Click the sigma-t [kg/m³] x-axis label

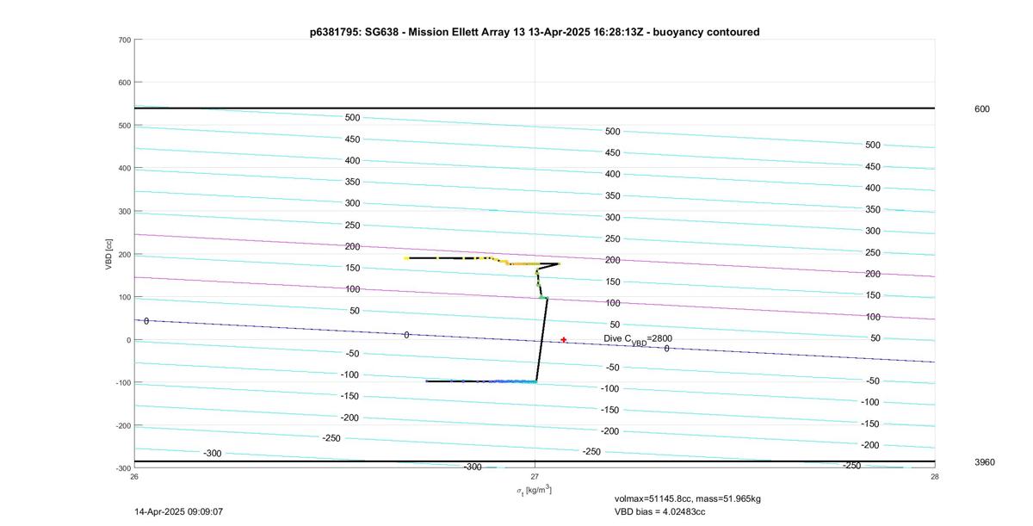[x=534, y=490]
